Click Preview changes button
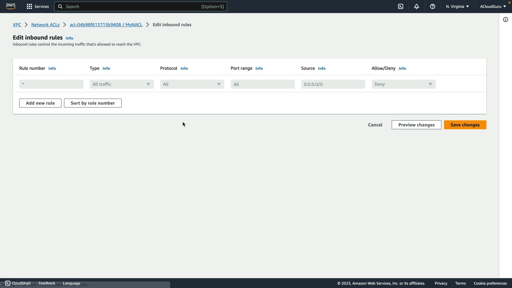This screenshot has width=512, height=288. click(x=416, y=125)
